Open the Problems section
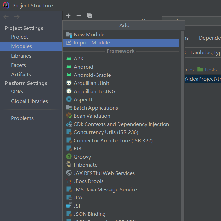221x221 pixels. [31, 118]
